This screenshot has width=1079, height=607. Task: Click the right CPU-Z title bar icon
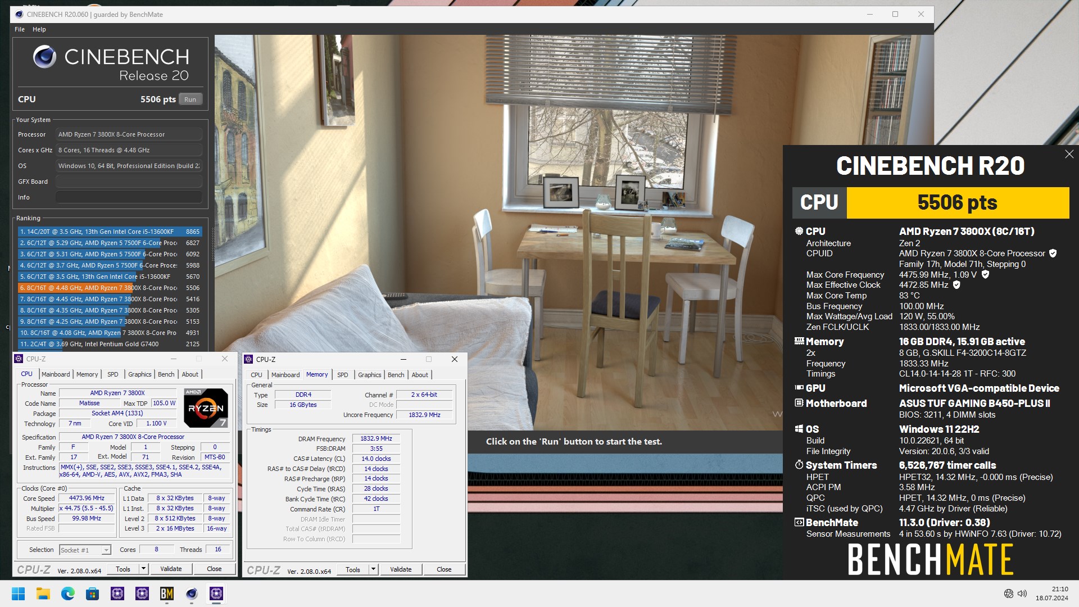click(x=248, y=359)
